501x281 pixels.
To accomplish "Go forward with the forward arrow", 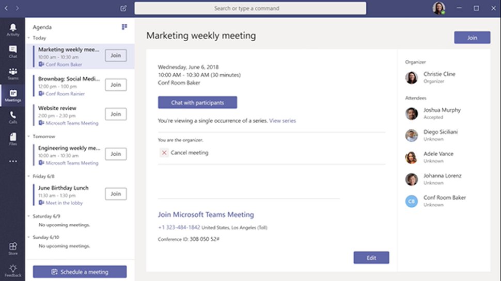I will (x=17, y=8).
